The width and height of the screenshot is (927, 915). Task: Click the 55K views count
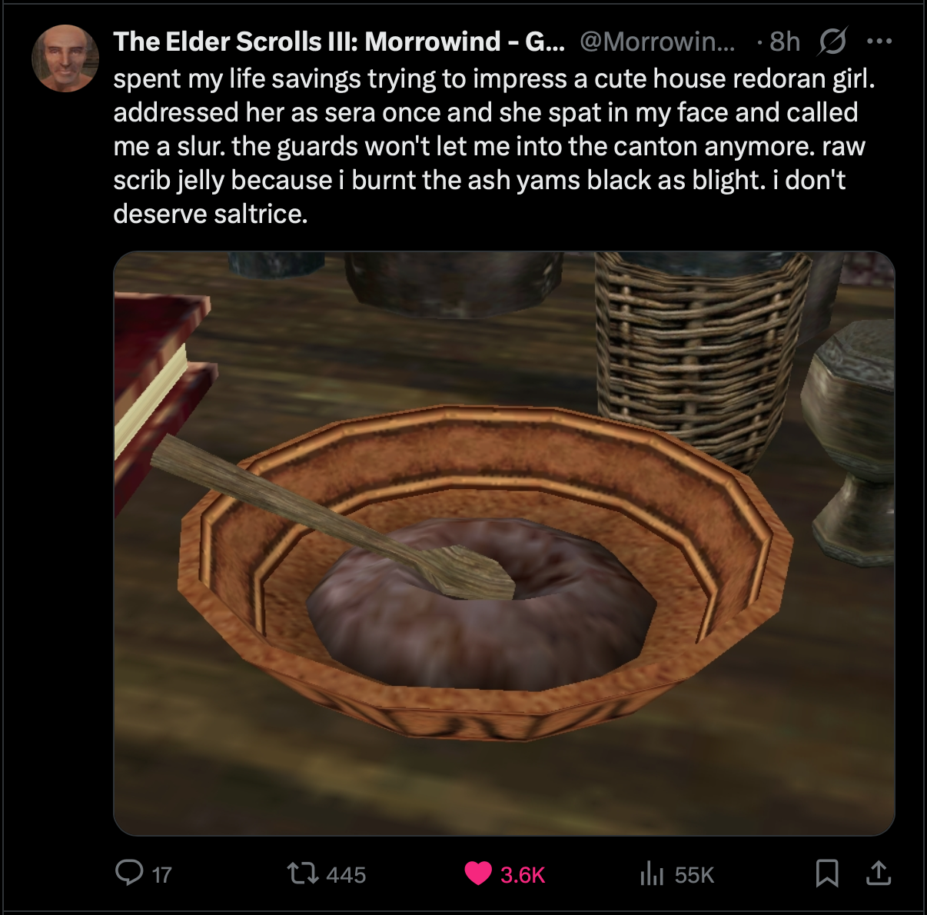point(695,875)
